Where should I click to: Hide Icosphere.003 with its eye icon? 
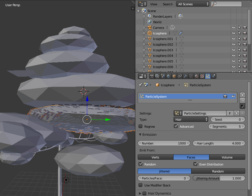click(x=234, y=50)
